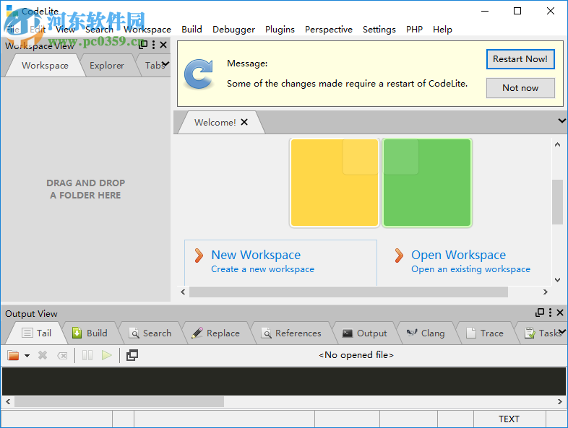Click welcome page scroll right arrow
This screenshot has height=428, width=568.
coord(545,292)
